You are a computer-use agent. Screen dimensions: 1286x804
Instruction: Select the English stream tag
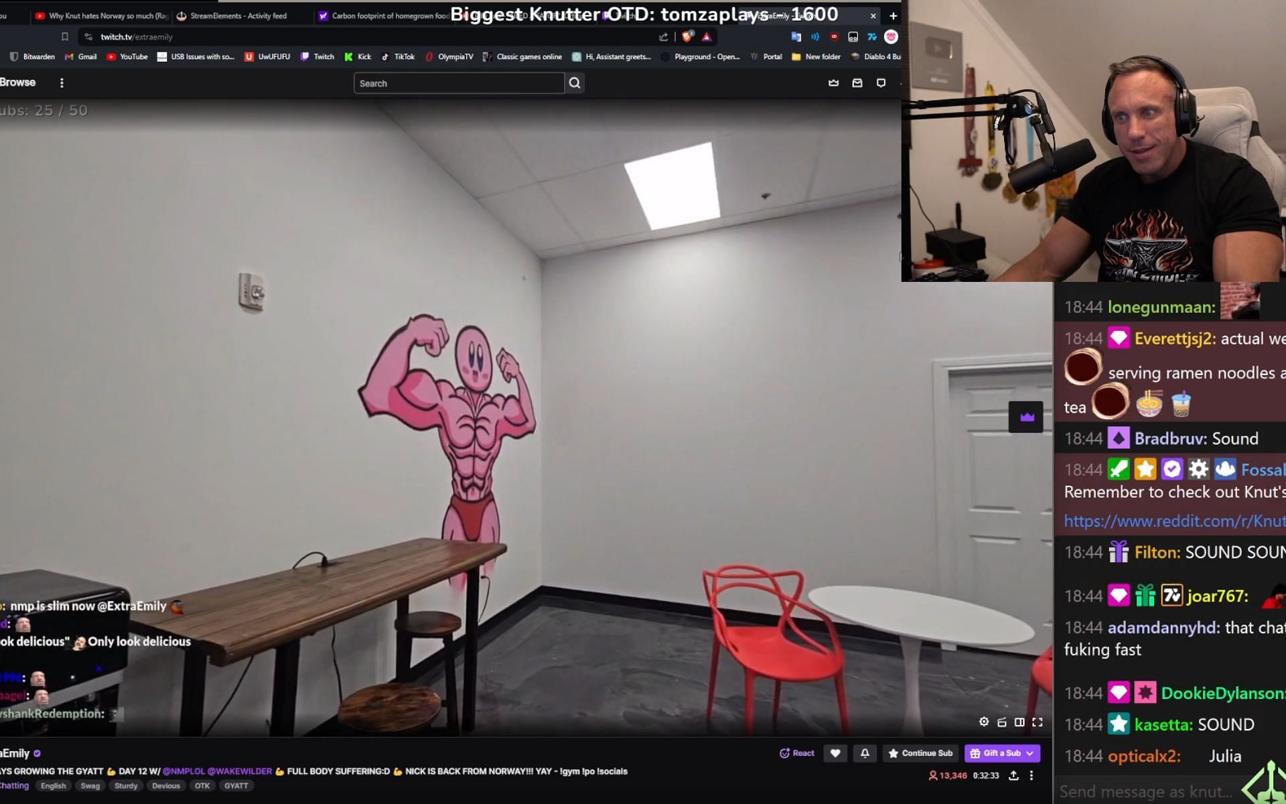point(54,786)
